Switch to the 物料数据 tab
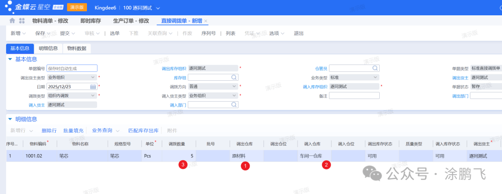This screenshot has height=194, width=502. tap(77, 49)
